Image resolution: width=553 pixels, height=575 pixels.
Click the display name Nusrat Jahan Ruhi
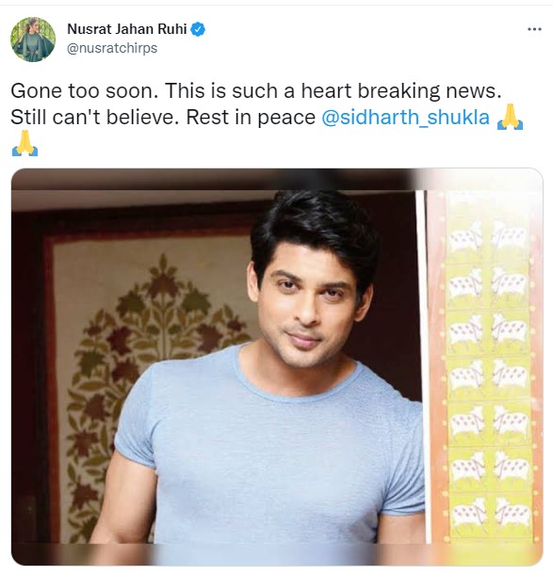127,29
